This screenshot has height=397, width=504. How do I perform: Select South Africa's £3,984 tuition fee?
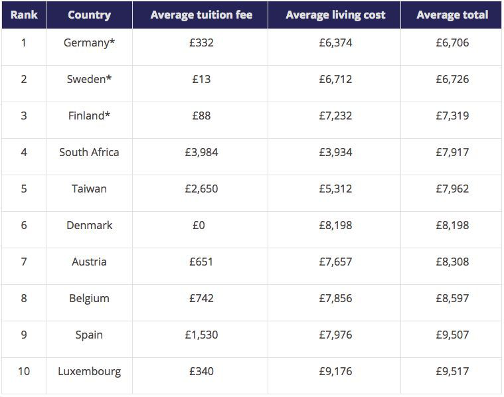coord(201,152)
